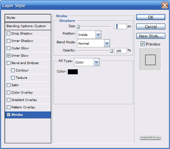This screenshot has width=170, height=149.
Task: Click the Normal value in Blend Mode
Action: pyautogui.click(x=84, y=43)
